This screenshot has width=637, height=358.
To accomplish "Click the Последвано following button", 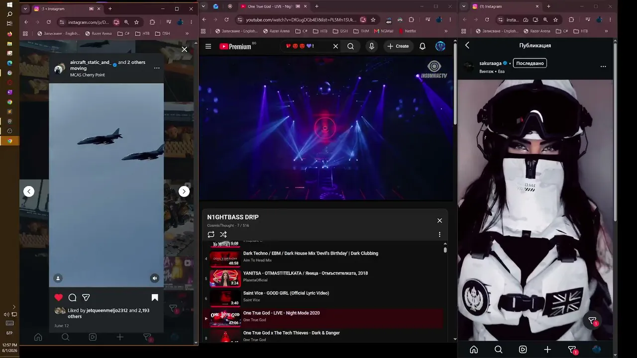I will click(x=530, y=63).
